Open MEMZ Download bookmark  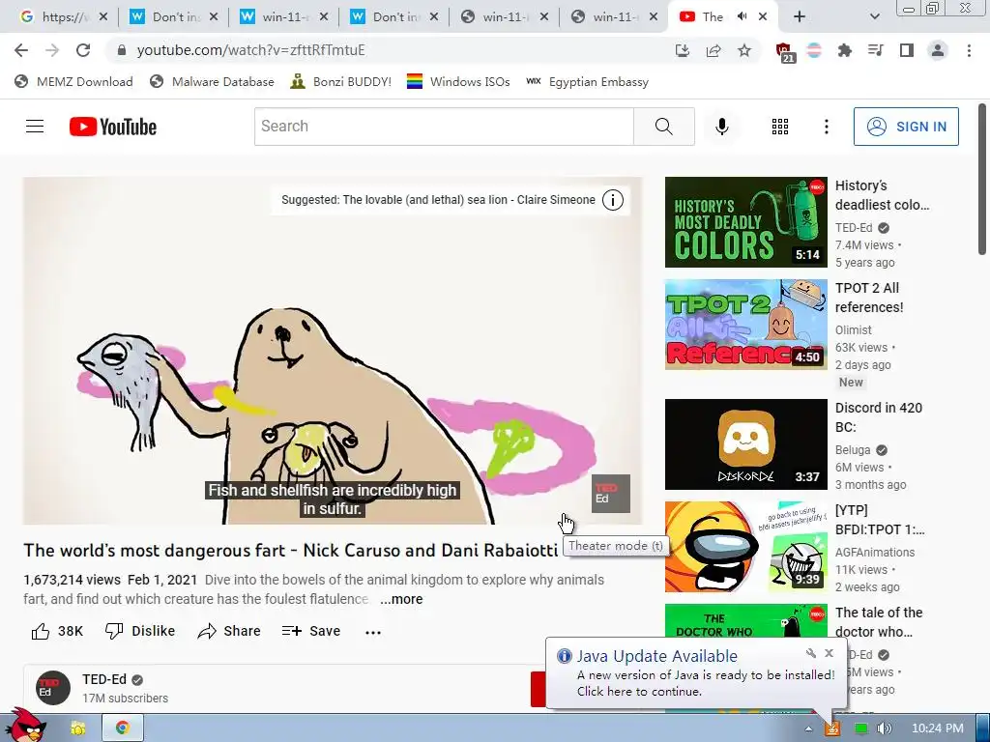[73, 82]
